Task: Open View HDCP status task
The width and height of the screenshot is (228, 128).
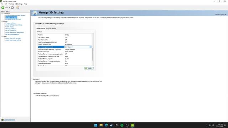Action: (x=10, y=29)
